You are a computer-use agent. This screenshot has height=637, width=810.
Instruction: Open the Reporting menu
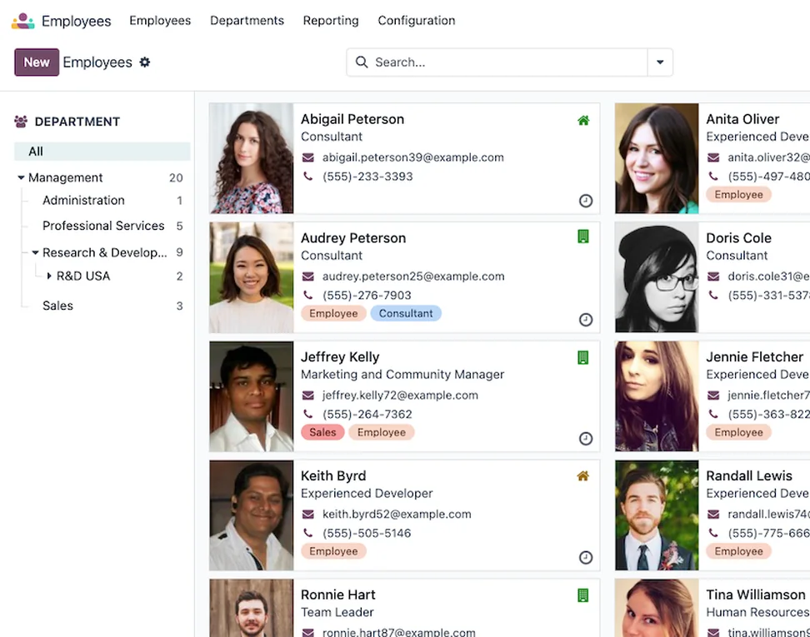point(331,21)
